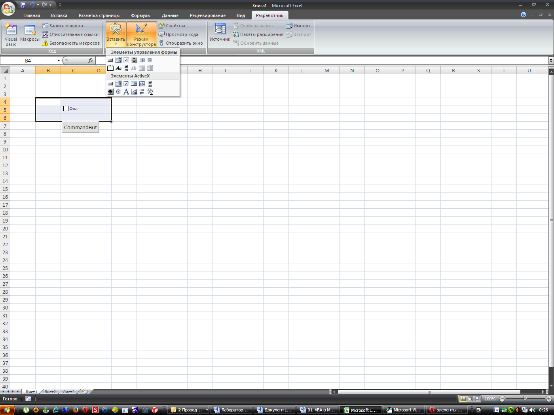This screenshot has height=415, width=554.
Task: Open the Формулы tab
Action: (140, 15)
